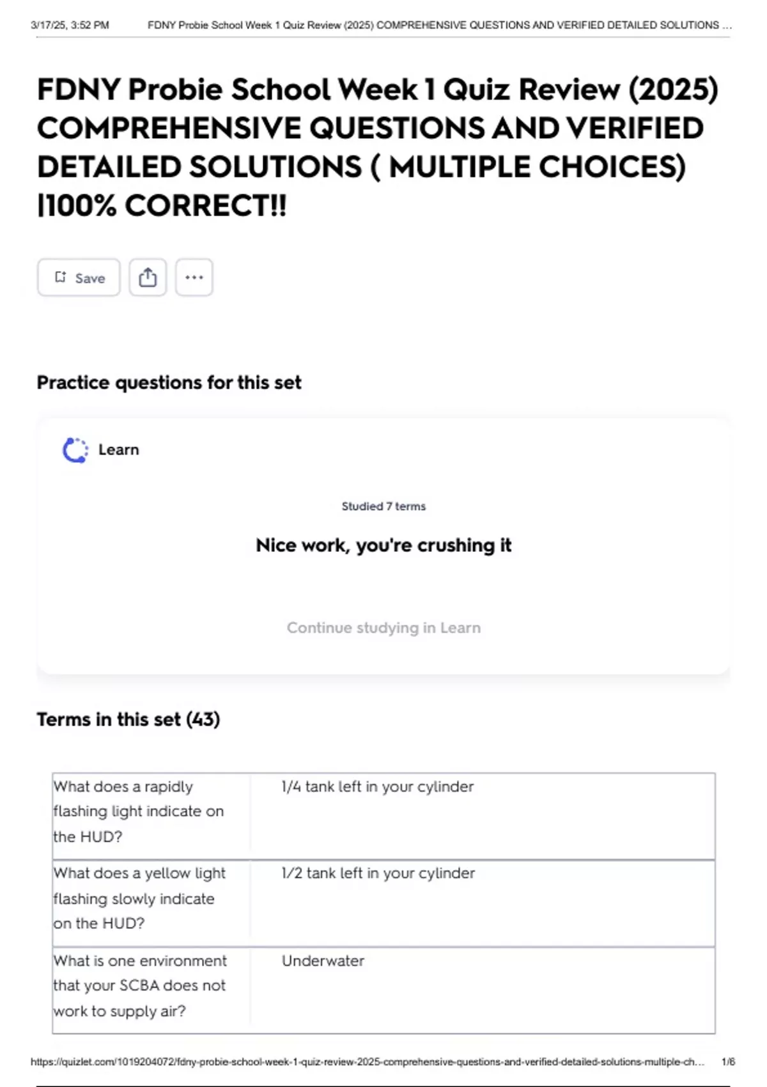Click the 3/17/25 timestamp in header

tap(70, 26)
